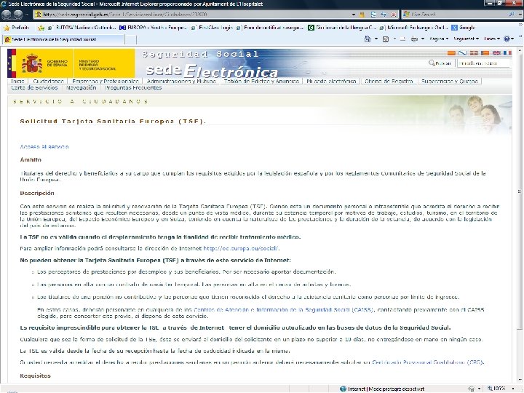Click the status bar Internet zone globe icon
The width and height of the screenshot is (524, 393).
click(x=343, y=389)
